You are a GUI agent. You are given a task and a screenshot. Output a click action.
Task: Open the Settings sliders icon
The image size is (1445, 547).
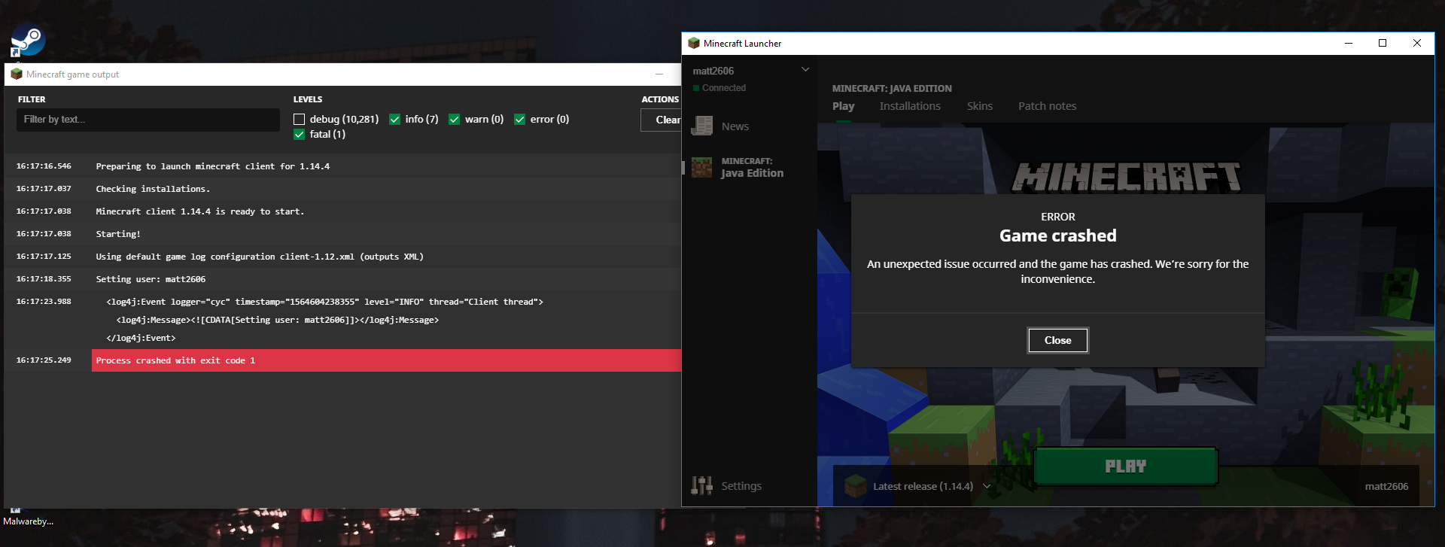pyautogui.click(x=702, y=486)
